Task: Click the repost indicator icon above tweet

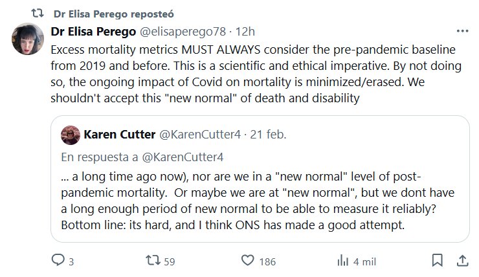Action: click(x=38, y=14)
